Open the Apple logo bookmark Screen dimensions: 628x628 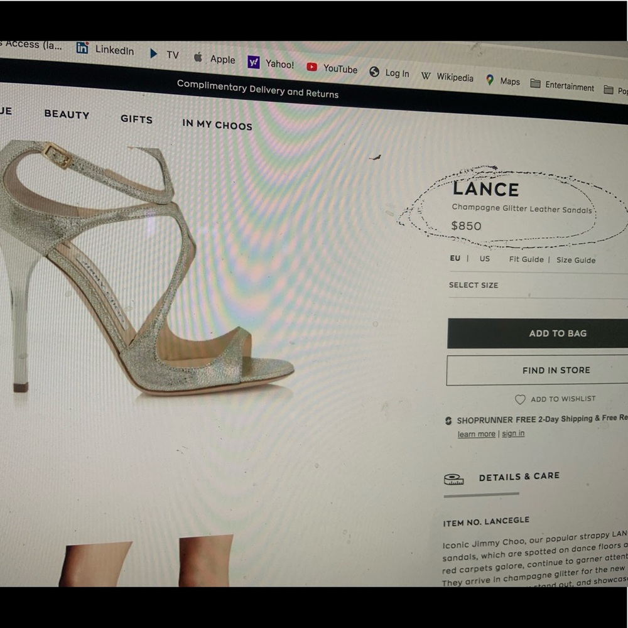198,57
